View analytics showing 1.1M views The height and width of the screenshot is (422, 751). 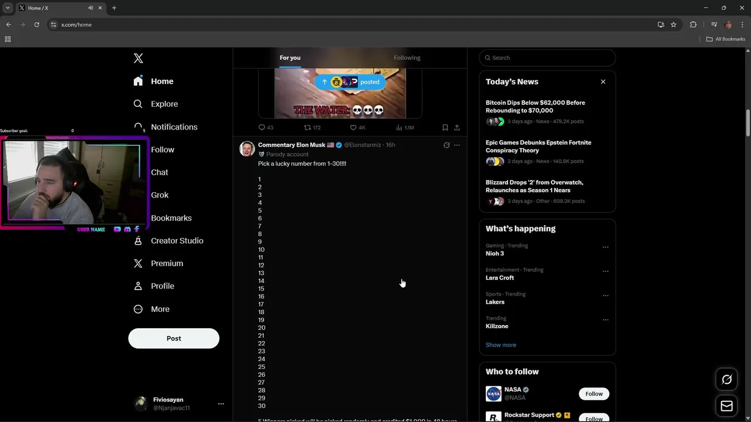click(x=405, y=127)
